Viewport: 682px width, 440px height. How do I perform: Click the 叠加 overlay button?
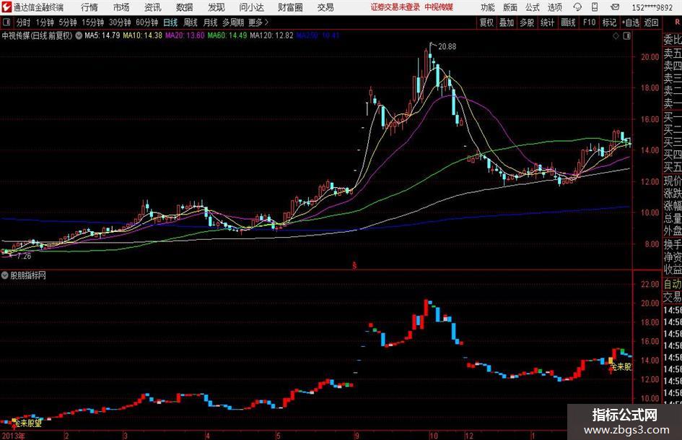(x=507, y=22)
